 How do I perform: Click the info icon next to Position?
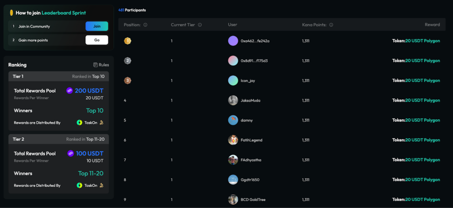coord(146,25)
